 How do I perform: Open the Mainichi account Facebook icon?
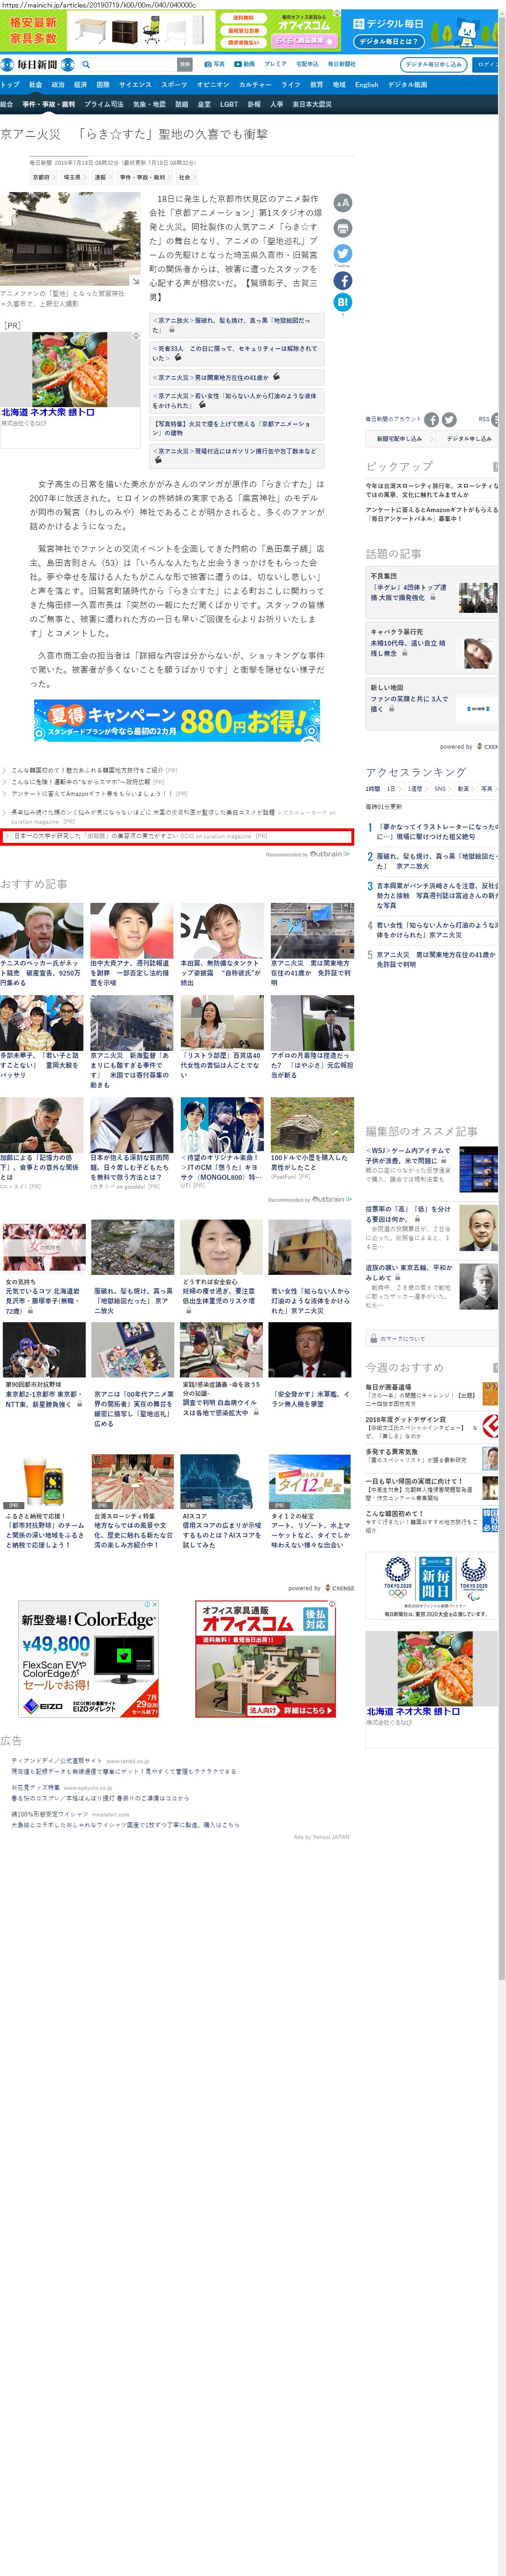point(432,420)
